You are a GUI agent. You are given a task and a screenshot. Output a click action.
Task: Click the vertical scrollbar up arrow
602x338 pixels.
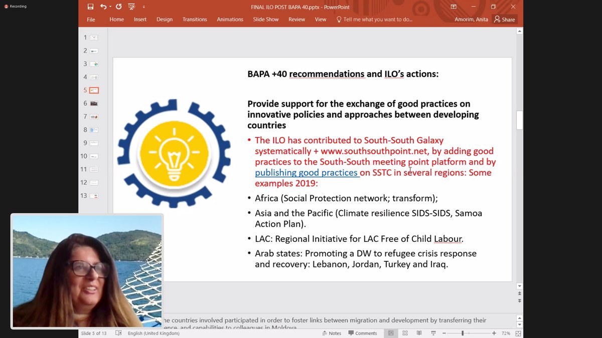point(519,31)
